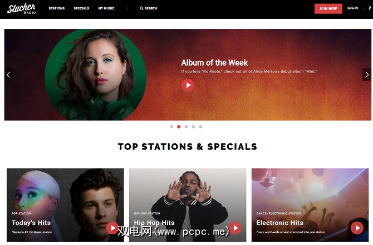Viewport: 373px width, 245px height.
Task: Select the fifth carousel dot
Action: click(200, 127)
